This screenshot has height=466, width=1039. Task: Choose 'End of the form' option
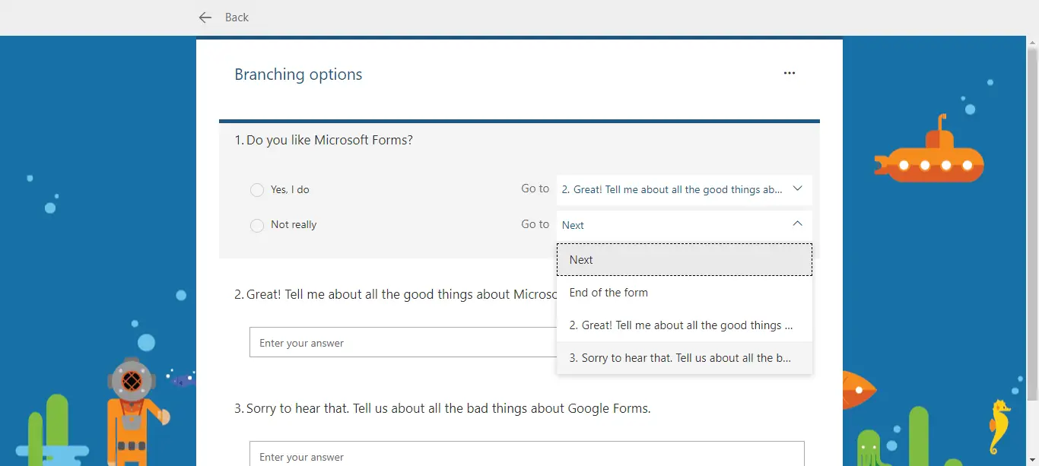pos(685,293)
